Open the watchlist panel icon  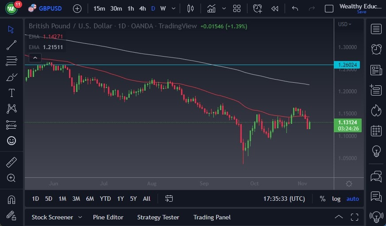tap(376, 29)
